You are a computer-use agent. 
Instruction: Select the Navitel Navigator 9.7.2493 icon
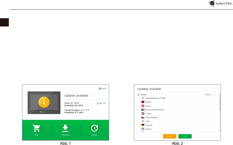pos(143,98)
